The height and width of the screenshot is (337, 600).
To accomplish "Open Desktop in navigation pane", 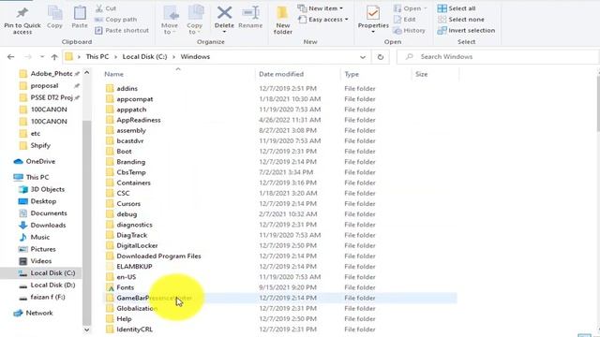I will click(37, 201).
